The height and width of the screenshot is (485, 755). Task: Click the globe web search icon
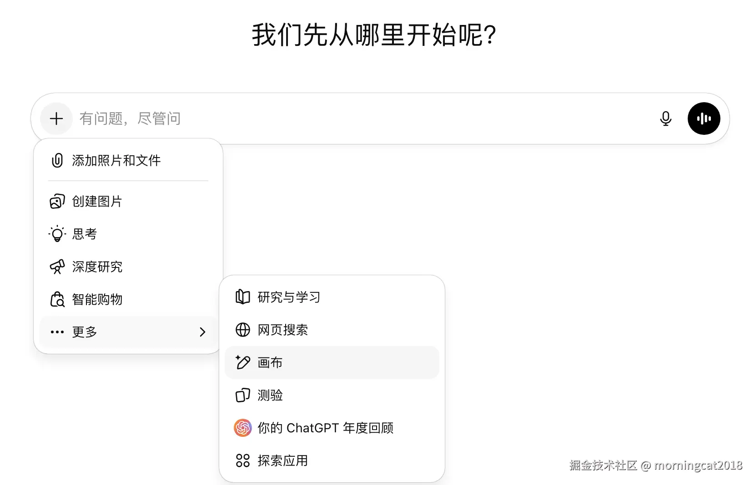click(x=243, y=330)
